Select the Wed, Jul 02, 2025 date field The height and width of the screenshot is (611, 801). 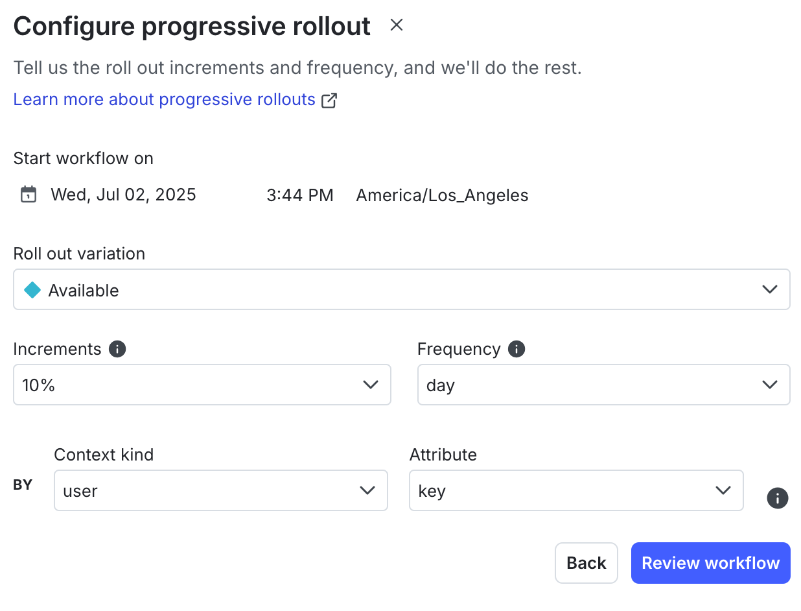point(123,194)
